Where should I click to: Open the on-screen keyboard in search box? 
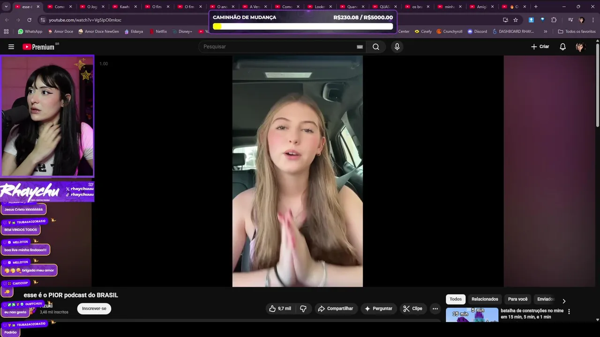click(360, 47)
